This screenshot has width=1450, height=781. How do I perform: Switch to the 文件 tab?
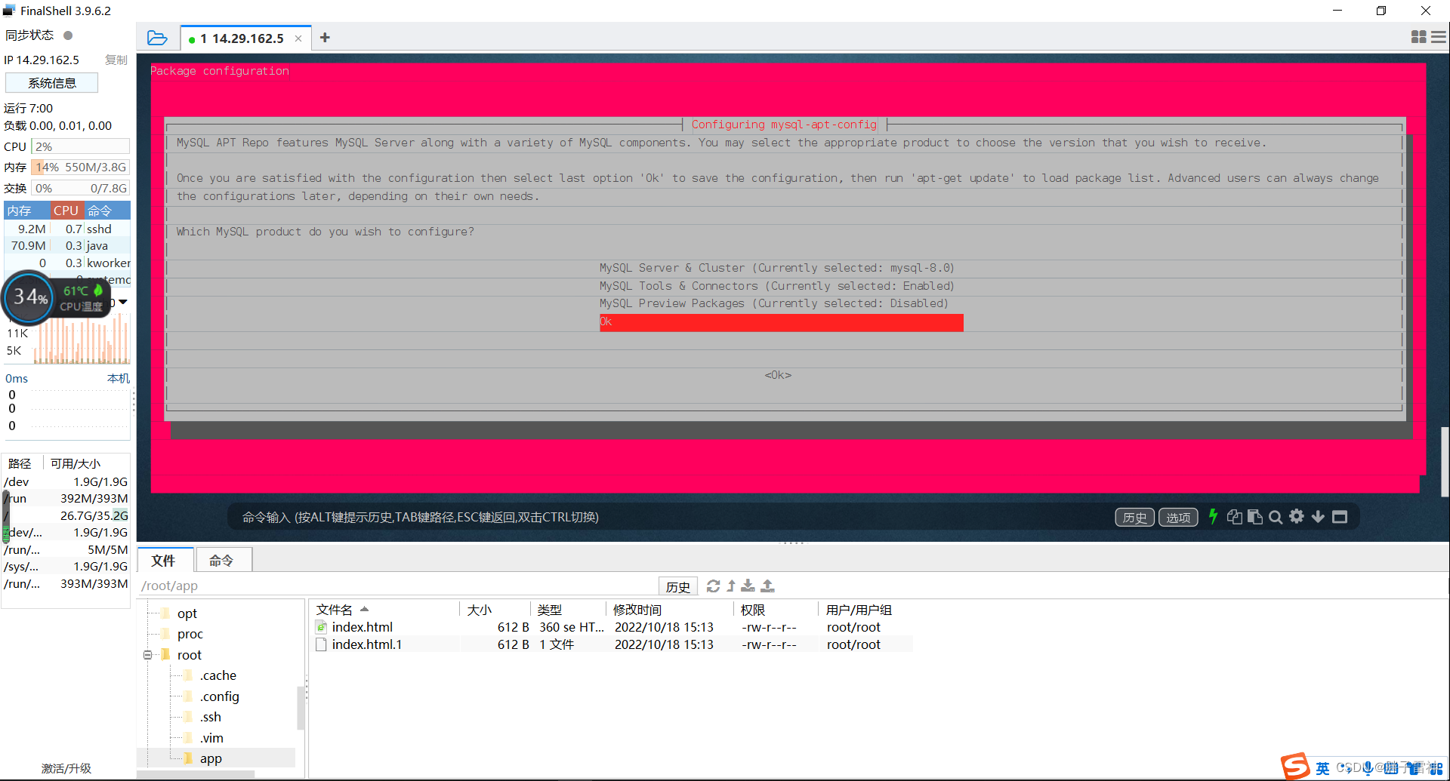click(163, 561)
